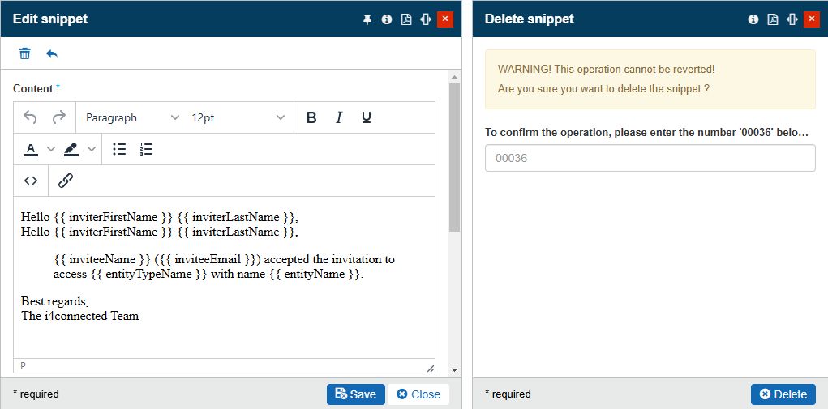The width and height of the screenshot is (828, 409).
Task: Insert a numbered list
Action: [x=146, y=149]
